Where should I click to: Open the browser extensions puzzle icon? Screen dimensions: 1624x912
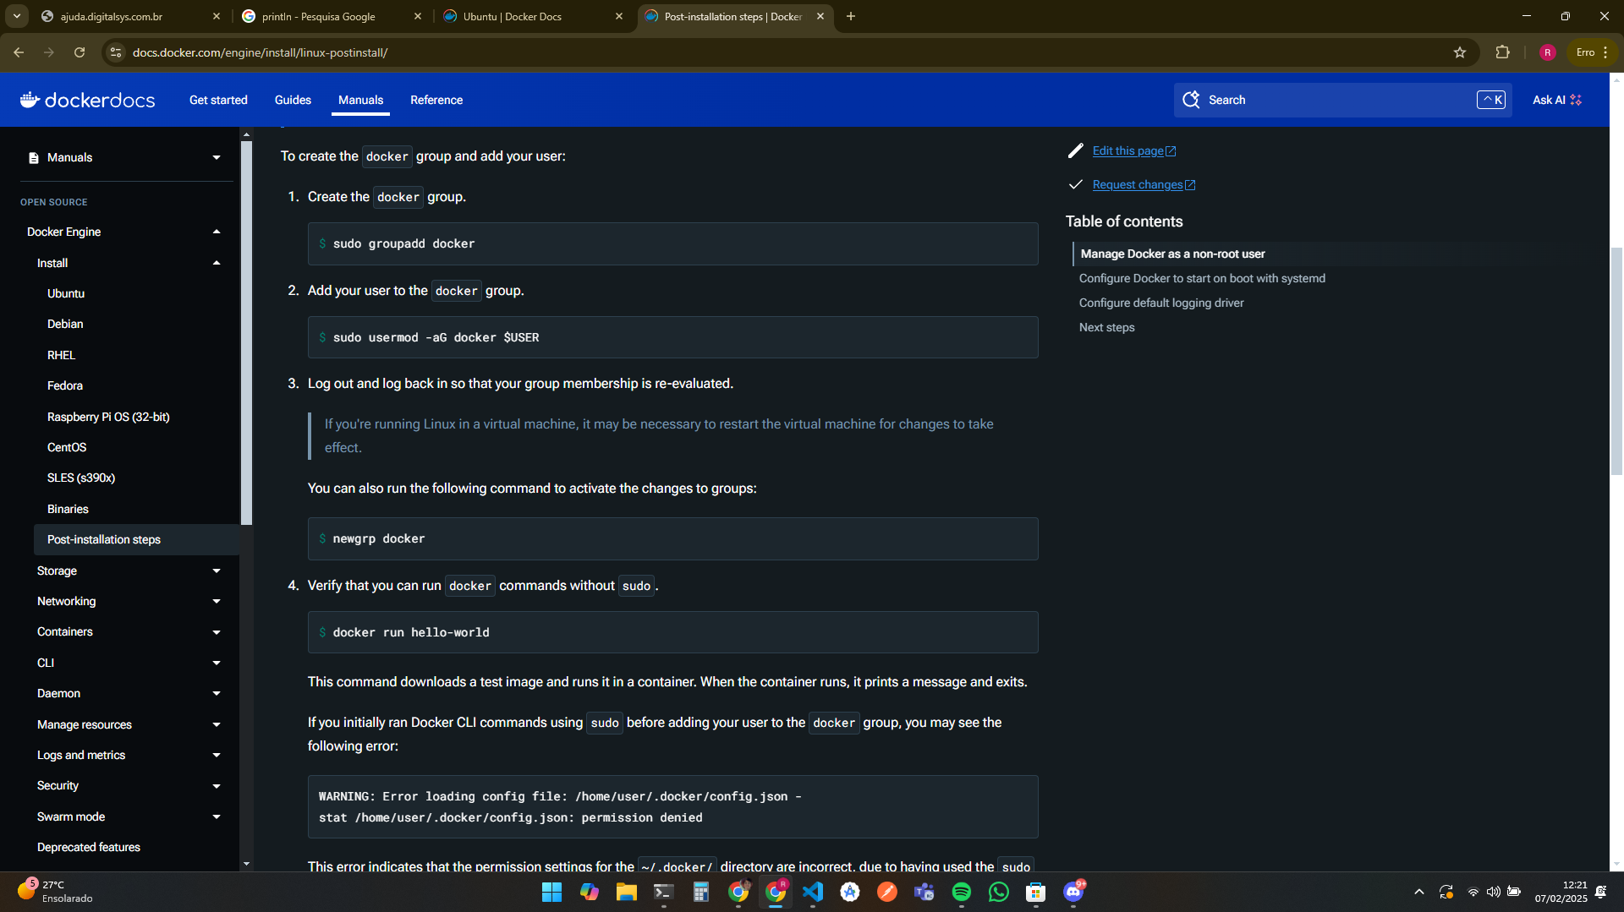tap(1502, 52)
